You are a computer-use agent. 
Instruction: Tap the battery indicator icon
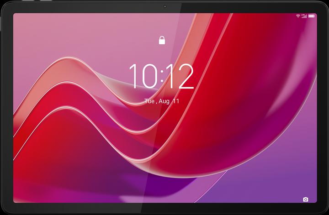(x=311, y=16)
